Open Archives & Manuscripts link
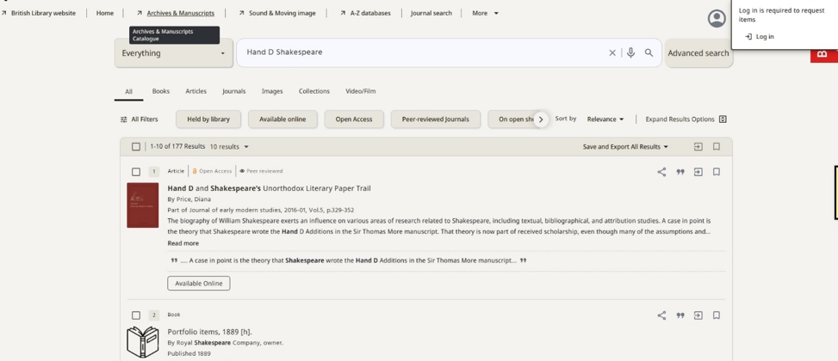Image resolution: width=838 pixels, height=361 pixels. click(176, 13)
